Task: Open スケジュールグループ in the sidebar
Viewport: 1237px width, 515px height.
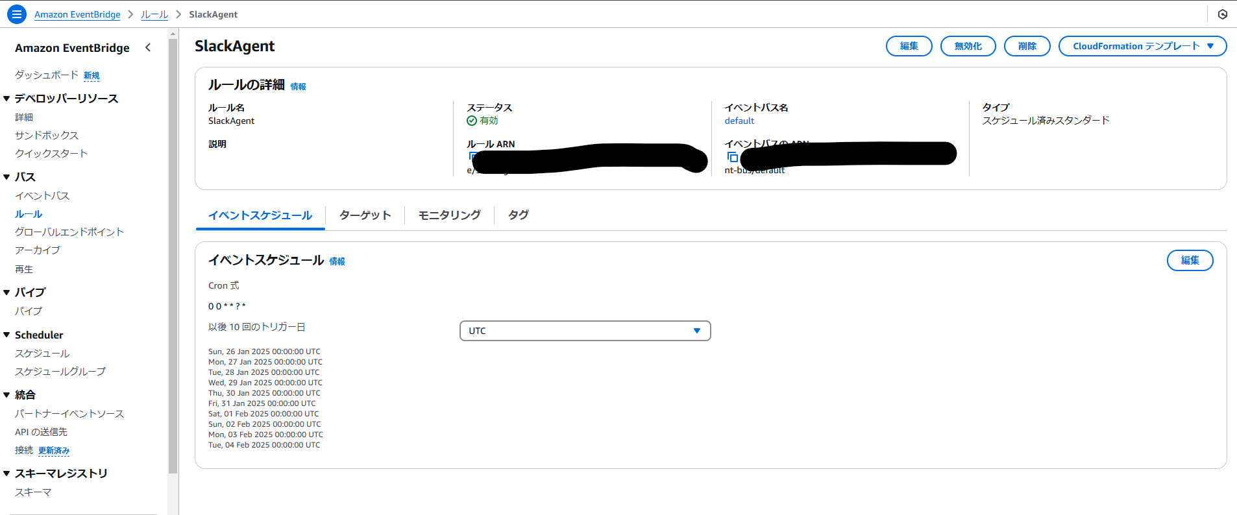Action: [60, 372]
